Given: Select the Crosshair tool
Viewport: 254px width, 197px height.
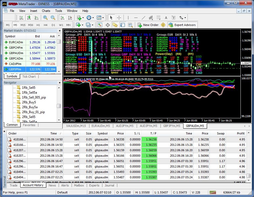Looking at the screenshot, I should tap(119, 18).
